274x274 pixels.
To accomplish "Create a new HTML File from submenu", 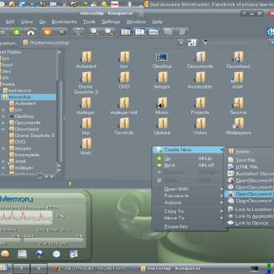I will point(249,166).
